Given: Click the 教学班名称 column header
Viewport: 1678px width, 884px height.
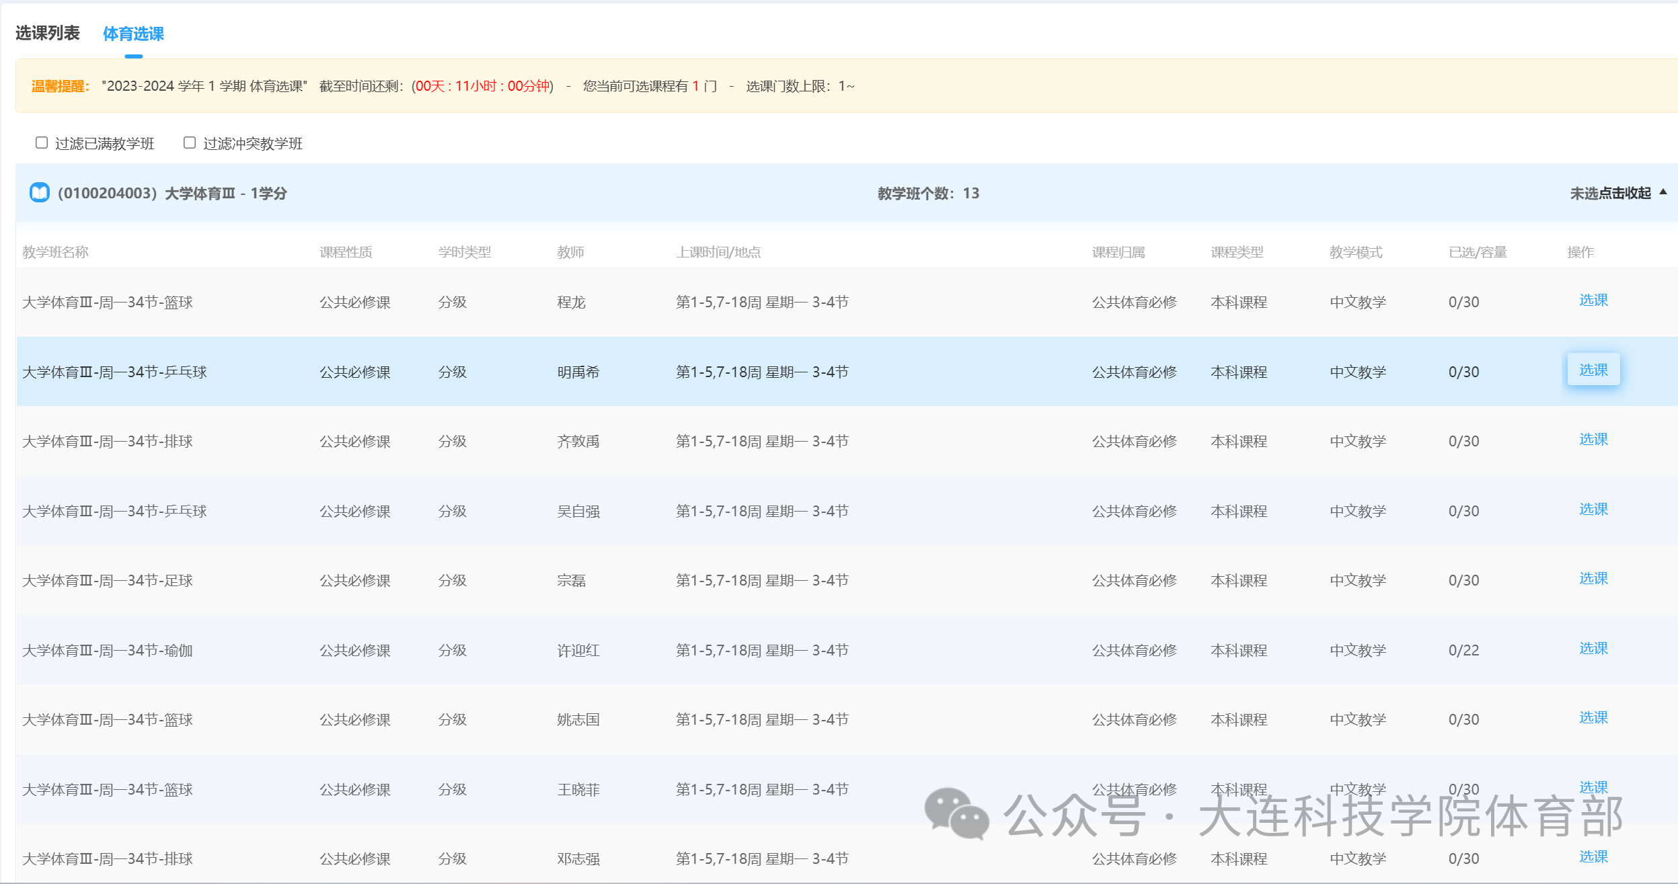Looking at the screenshot, I should [x=55, y=252].
